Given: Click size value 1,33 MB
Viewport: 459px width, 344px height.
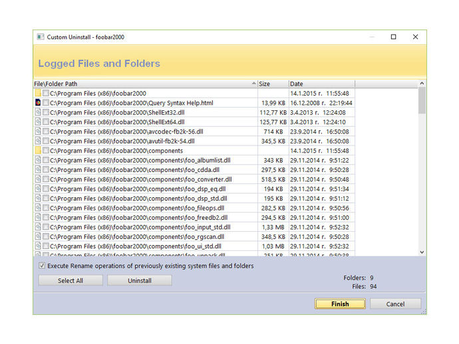Looking at the screenshot, I should pos(273,227).
